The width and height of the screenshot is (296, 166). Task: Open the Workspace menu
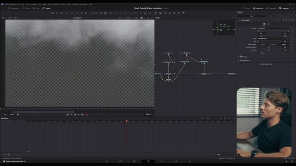83,4
